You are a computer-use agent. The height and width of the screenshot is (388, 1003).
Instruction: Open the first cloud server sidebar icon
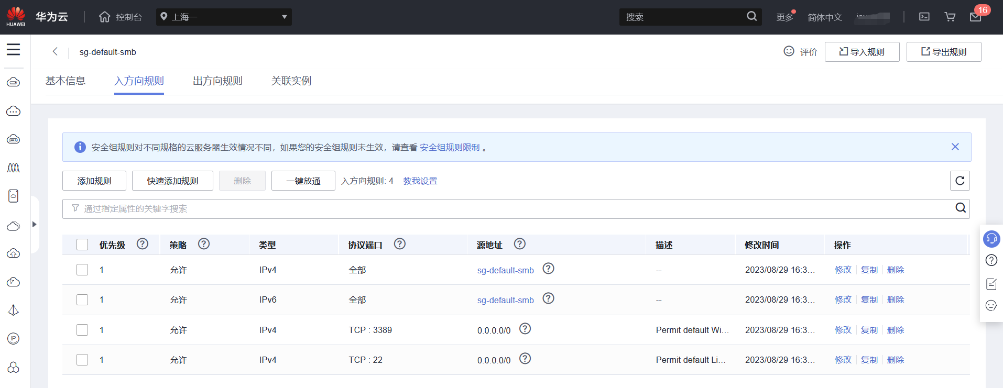(14, 82)
